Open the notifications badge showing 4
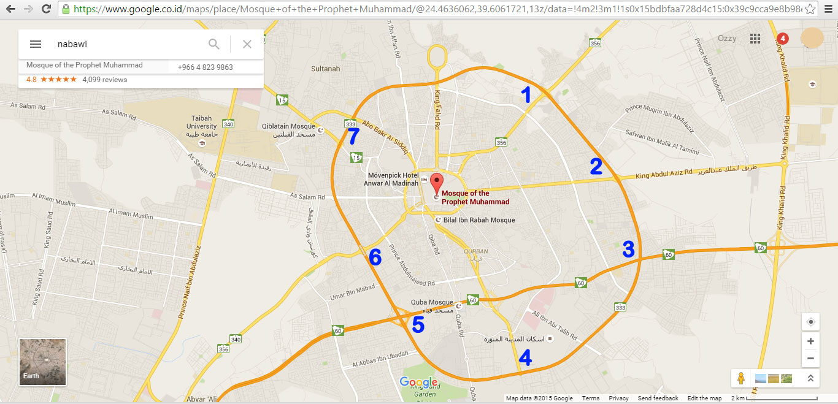The height and width of the screenshot is (404, 838). (x=782, y=39)
